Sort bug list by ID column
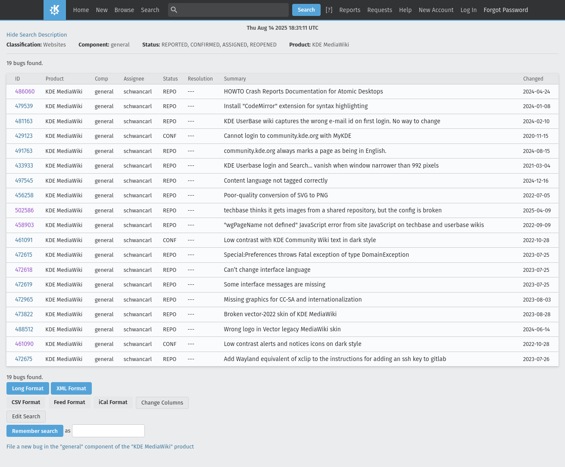 tap(18, 79)
